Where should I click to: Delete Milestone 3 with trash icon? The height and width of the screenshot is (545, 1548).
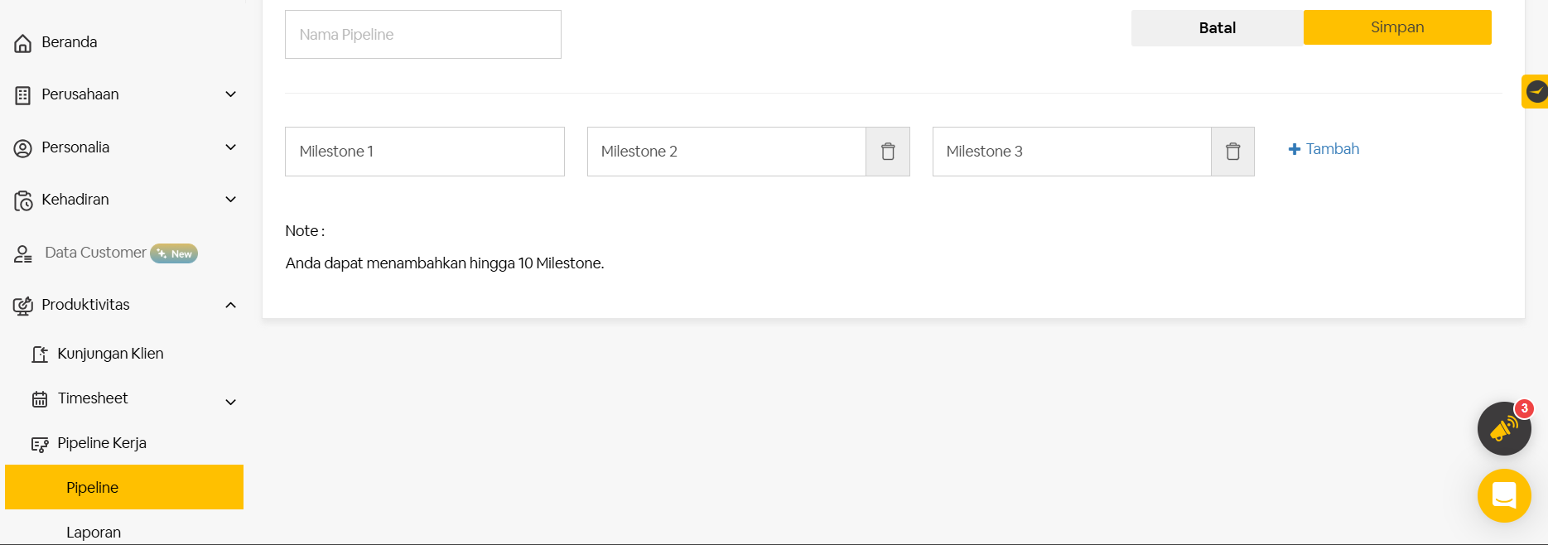(1233, 152)
